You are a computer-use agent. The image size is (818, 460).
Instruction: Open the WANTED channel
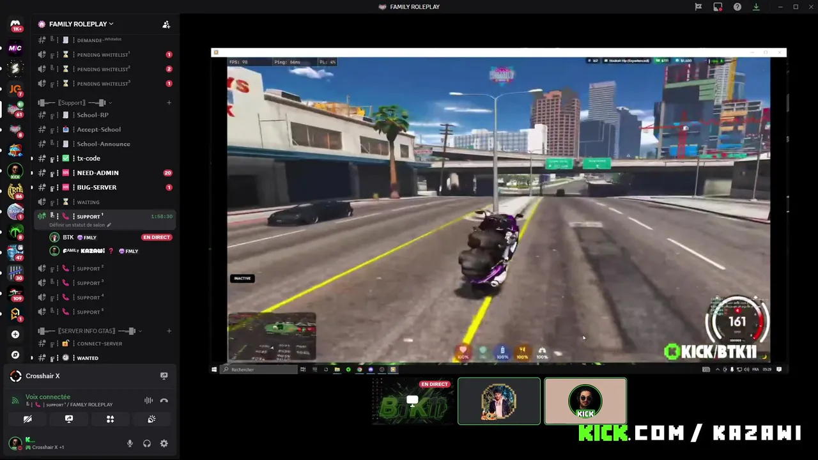point(105,358)
